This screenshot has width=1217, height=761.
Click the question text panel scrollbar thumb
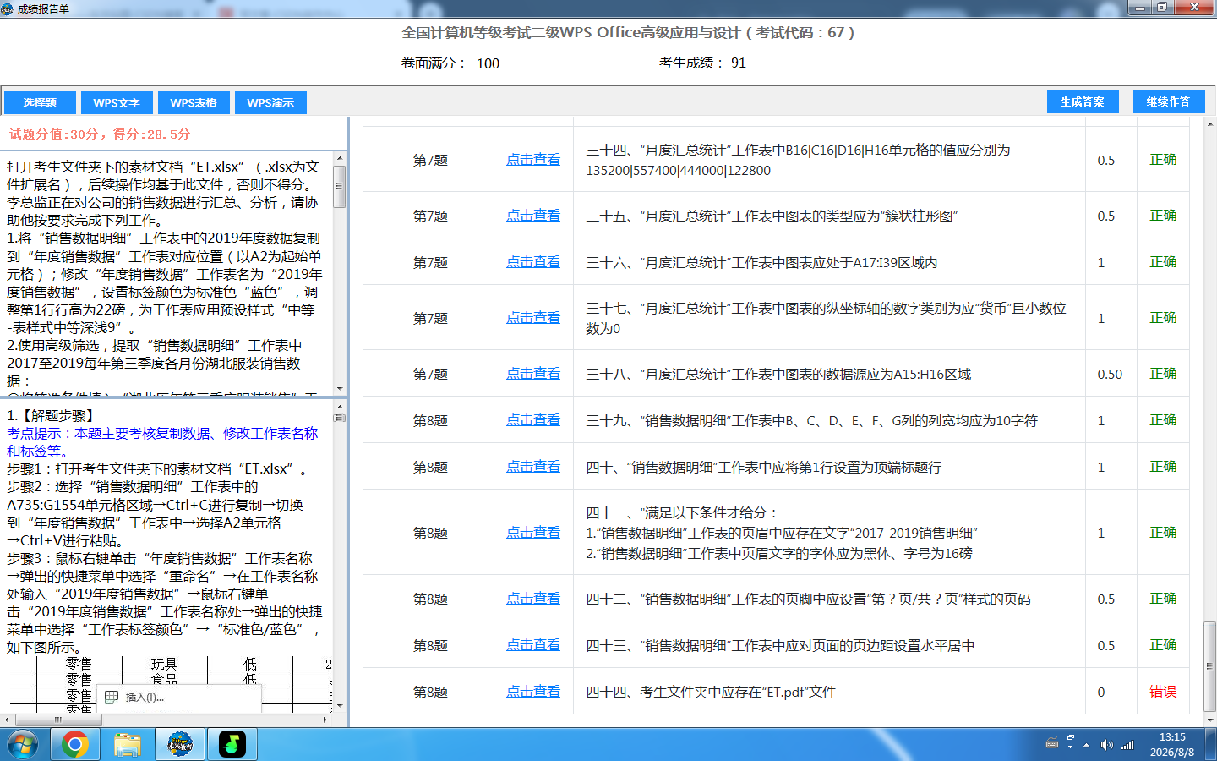340,186
